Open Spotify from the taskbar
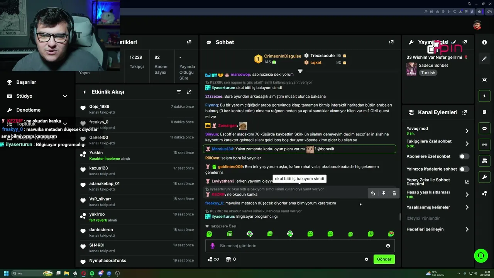The width and height of the screenshot is (494, 278). pos(92,273)
